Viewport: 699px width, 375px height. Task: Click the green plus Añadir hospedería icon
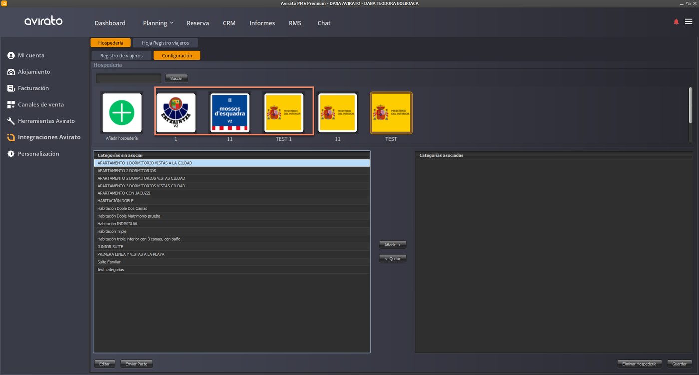pos(122,113)
